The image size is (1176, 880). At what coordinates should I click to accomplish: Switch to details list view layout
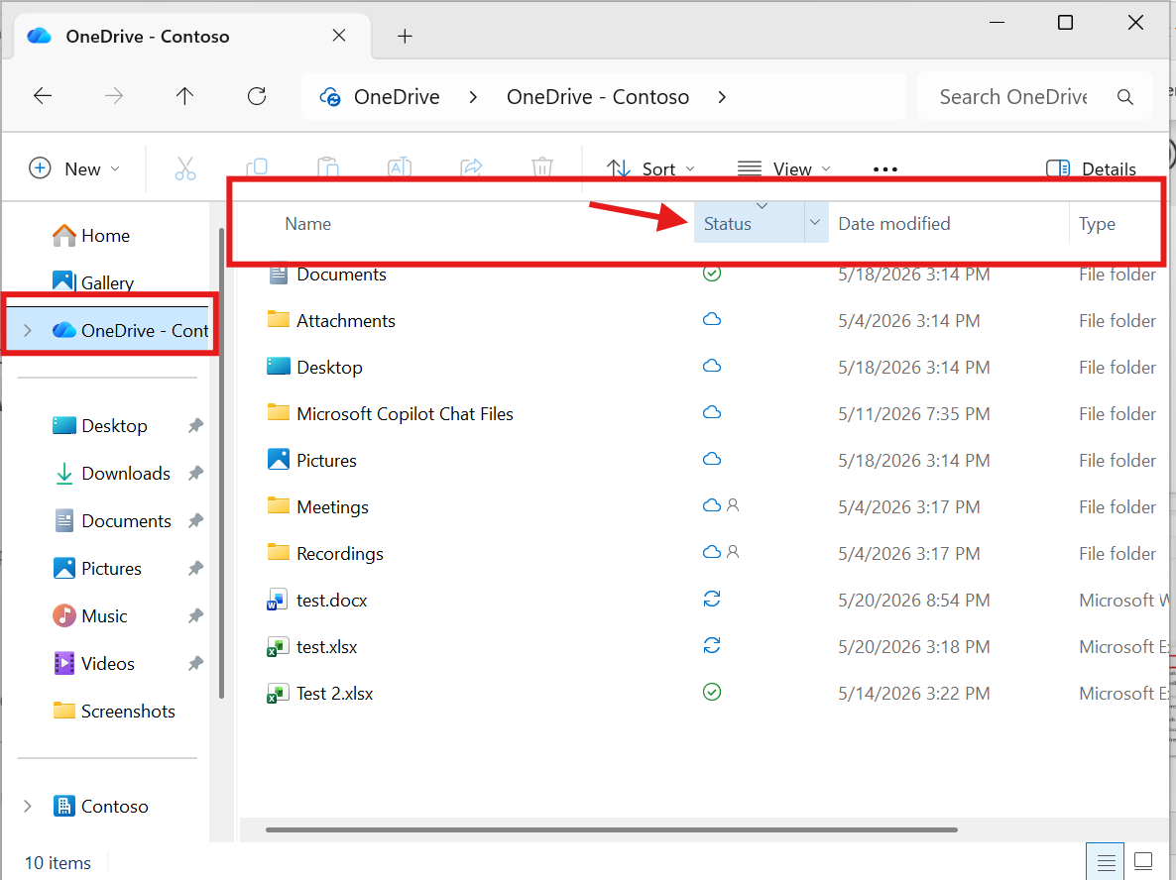click(1105, 862)
